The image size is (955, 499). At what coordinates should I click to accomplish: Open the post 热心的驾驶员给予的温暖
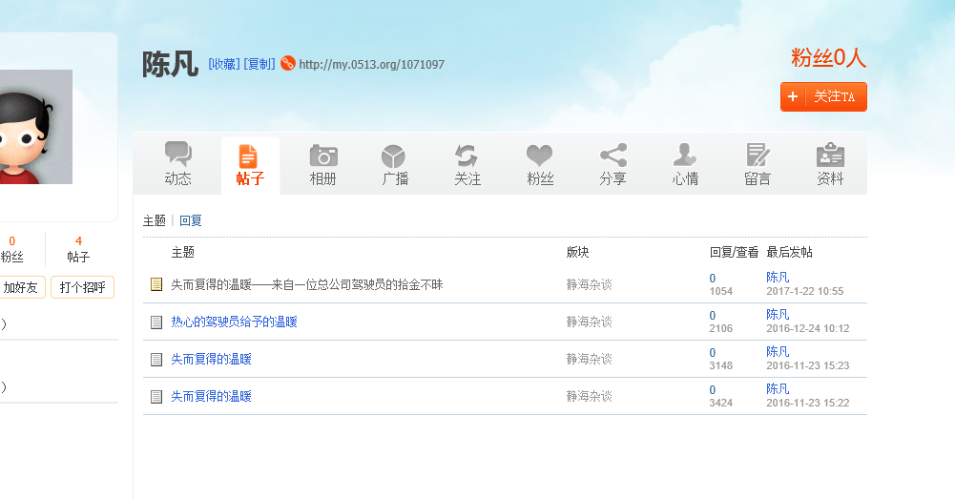tap(234, 322)
